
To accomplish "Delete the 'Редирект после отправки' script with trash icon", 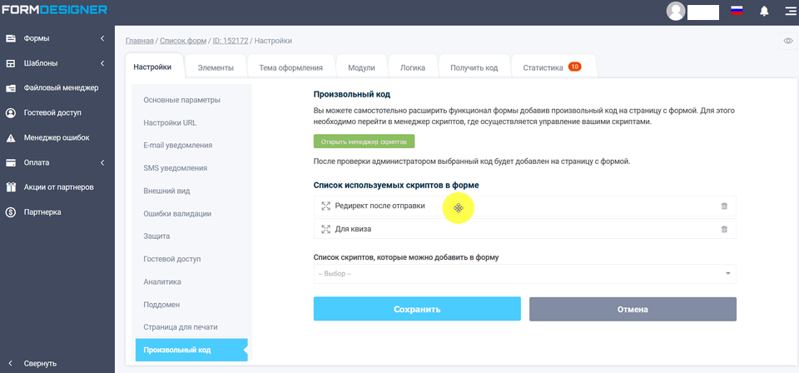I will click(723, 206).
